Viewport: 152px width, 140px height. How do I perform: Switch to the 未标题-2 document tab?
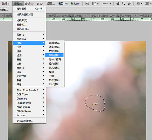point(67,16)
